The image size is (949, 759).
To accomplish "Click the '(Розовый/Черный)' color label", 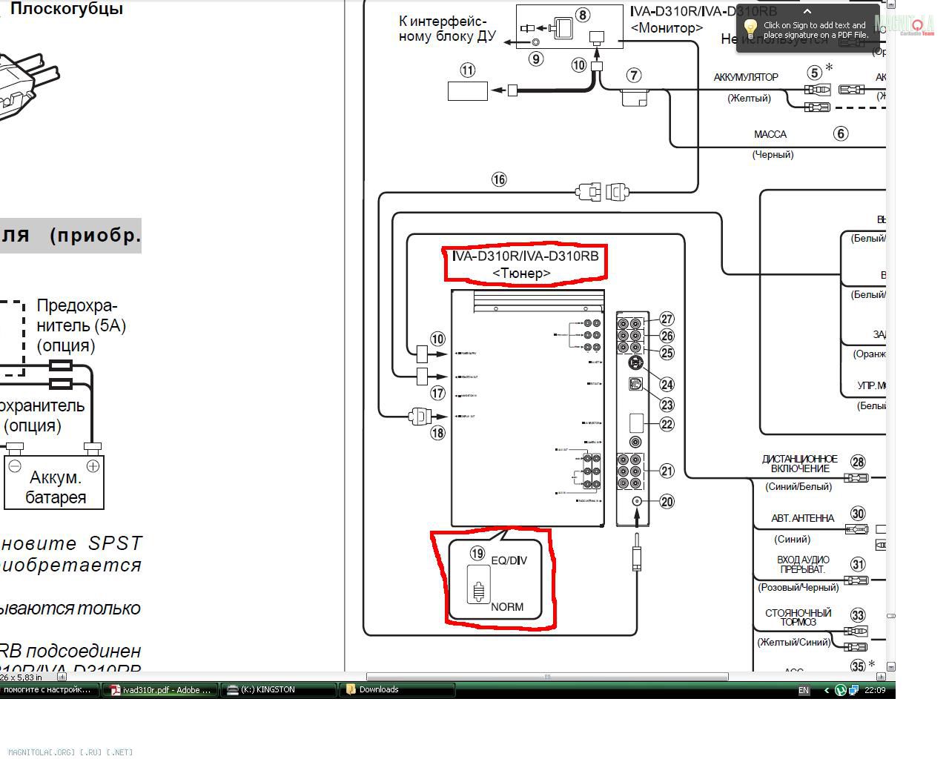I will [x=798, y=587].
